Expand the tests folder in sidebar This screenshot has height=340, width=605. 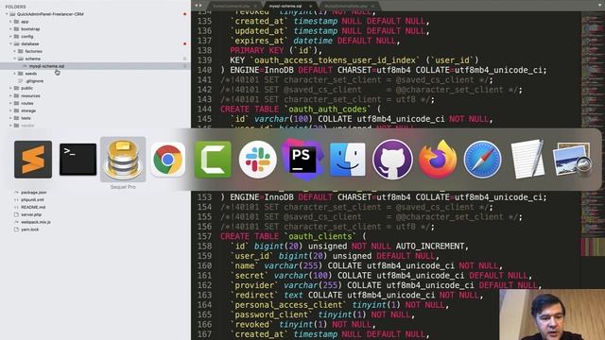(10, 118)
